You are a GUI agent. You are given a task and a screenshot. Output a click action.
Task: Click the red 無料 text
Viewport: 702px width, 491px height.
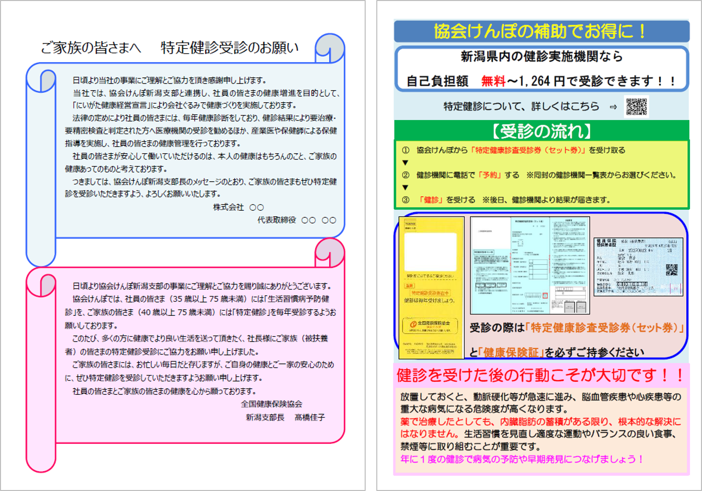tap(493, 81)
